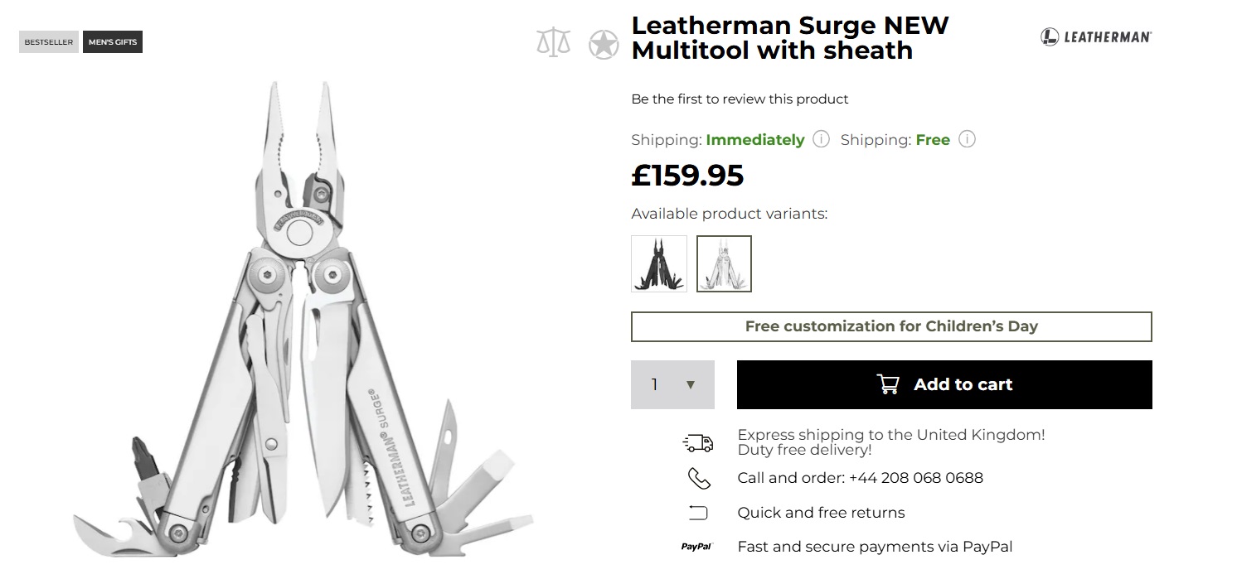Open the quantity dropdown
Viewport: 1237px width, 579px height.
pyautogui.click(x=672, y=384)
